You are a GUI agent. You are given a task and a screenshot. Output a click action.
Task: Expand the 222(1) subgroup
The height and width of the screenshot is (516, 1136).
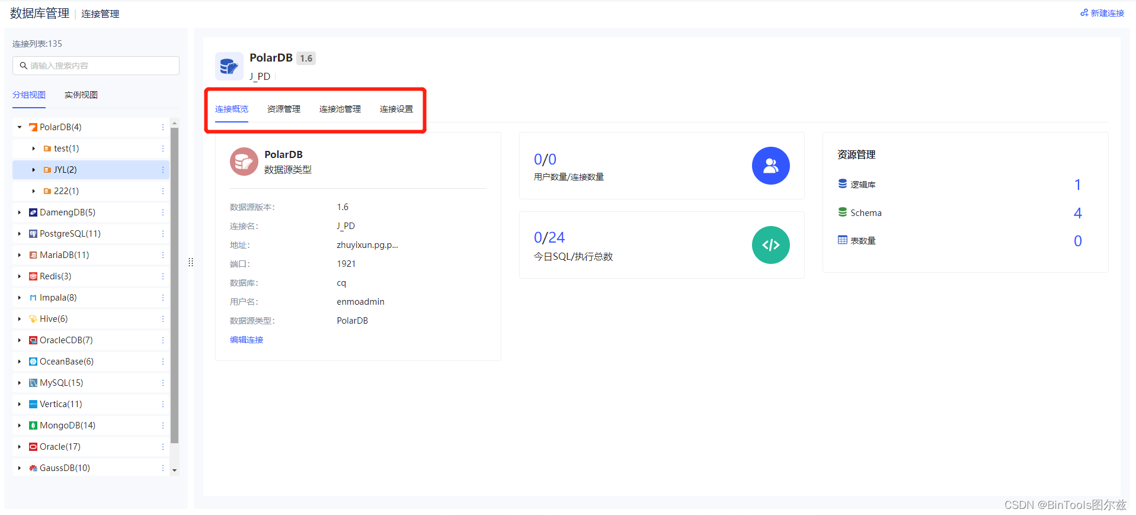[x=34, y=191]
